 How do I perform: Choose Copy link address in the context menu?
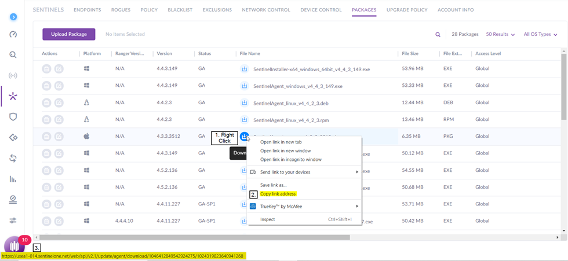pyautogui.click(x=278, y=194)
